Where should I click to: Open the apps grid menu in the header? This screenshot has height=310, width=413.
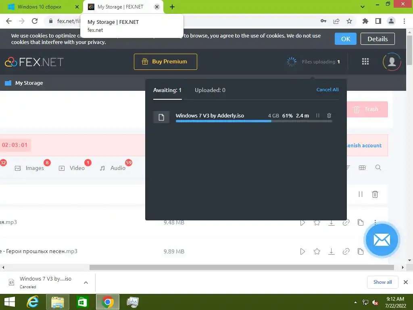click(x=365, y=61)
